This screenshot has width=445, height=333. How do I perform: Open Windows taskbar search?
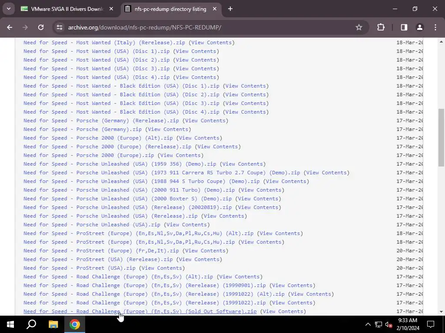pos(31,324)
